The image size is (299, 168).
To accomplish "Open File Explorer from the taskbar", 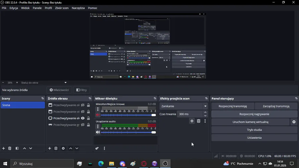I will click(112, 164).
